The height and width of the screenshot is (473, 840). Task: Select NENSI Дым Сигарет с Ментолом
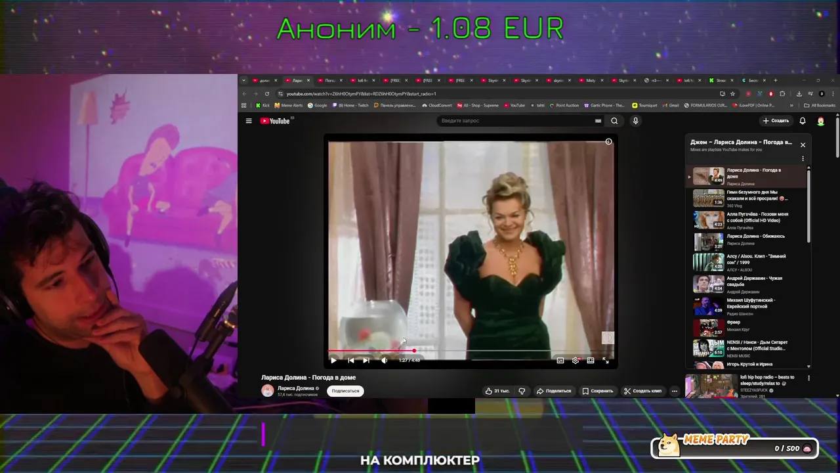(x=747, y=348)
